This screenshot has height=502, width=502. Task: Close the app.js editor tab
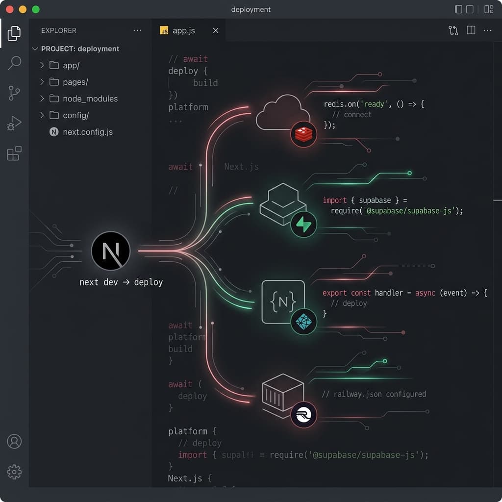tap(216, 30)
